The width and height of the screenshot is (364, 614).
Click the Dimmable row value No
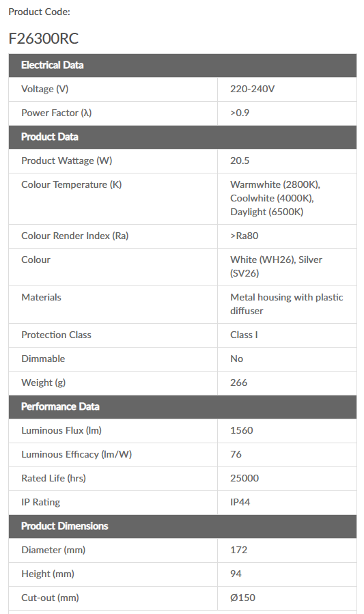pyautogui.click(x=236, y=359)
